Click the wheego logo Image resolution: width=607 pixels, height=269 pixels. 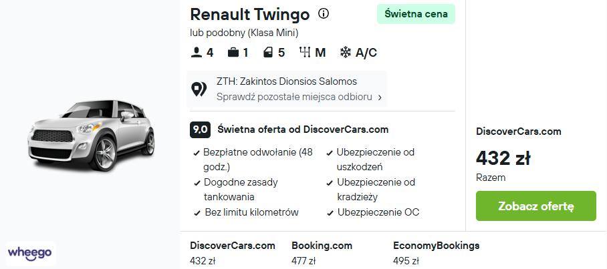point(31,253)
